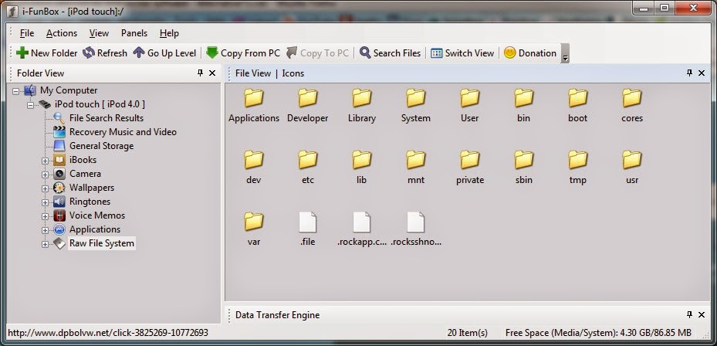
Task: Collapse the iPod touch tree node
Action: tap(31, 105)
